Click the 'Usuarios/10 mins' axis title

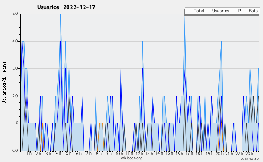pos(4,82)
